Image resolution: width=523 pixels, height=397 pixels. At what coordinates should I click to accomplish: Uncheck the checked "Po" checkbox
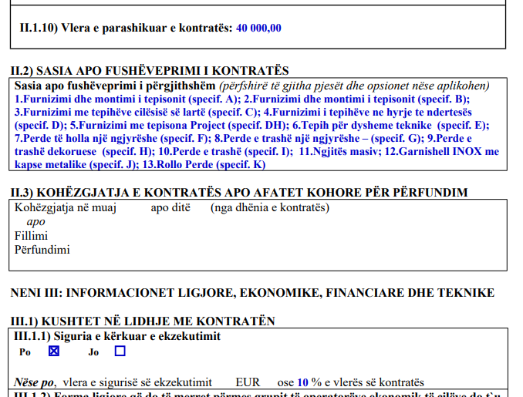point(54,352)
